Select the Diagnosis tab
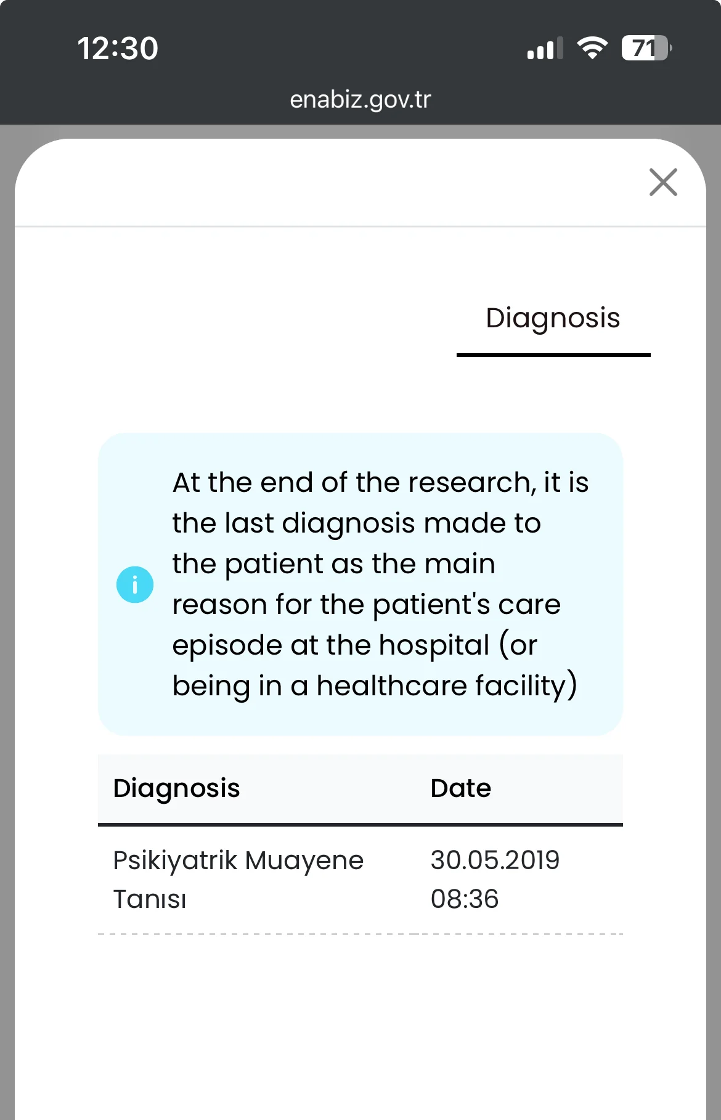This screenshot has height=1120, width=721. click(x=553, y=319)
